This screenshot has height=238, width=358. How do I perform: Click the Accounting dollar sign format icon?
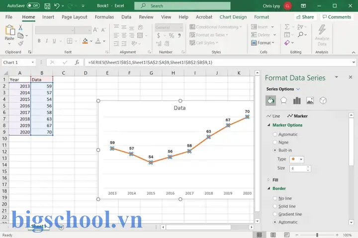(x=159, y=35)
